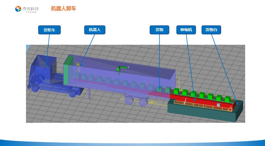Viewport: 265px width, 146px height.
Task: Select the XYZ coordinate axis gizmo
Action: [120, 69]
